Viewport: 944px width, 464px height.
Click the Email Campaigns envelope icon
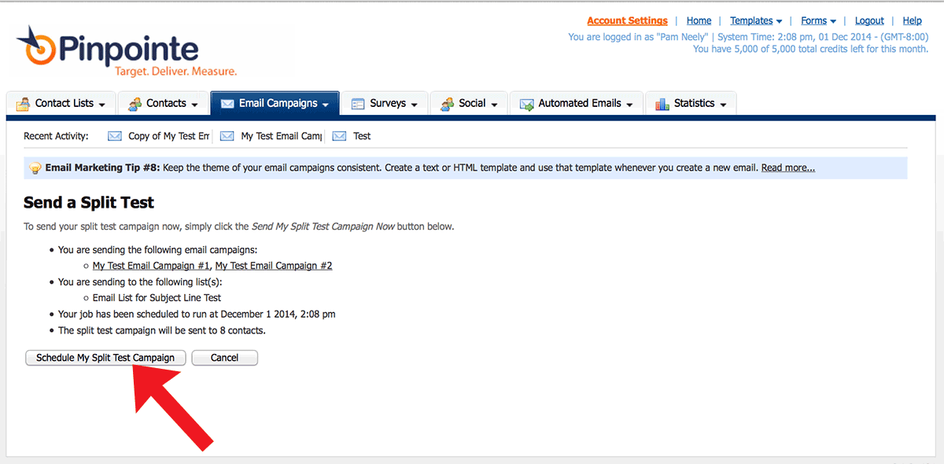[x=227, y=104]
